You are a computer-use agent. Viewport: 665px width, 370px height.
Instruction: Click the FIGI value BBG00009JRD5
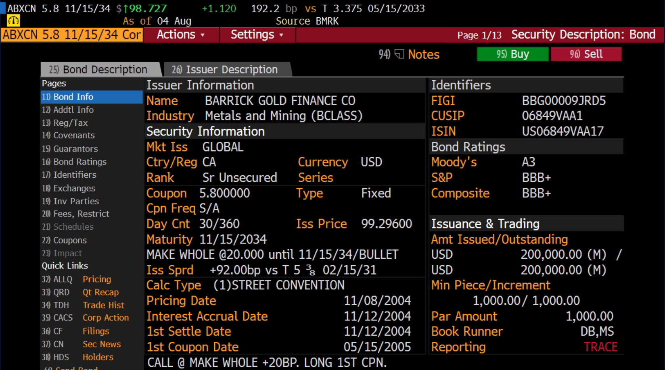(x=564, y=101)
